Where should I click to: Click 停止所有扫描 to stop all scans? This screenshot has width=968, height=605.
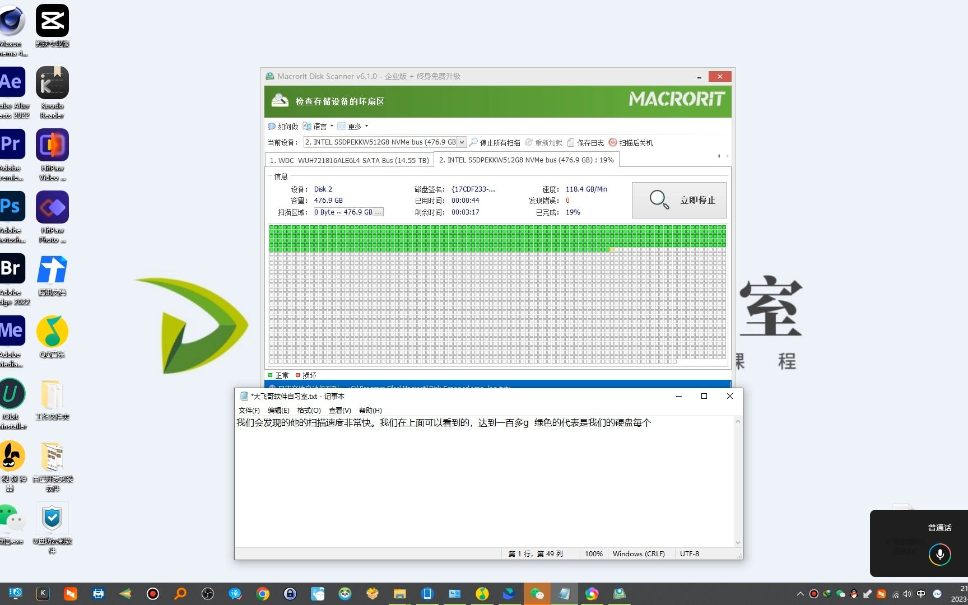pos(495,143)
